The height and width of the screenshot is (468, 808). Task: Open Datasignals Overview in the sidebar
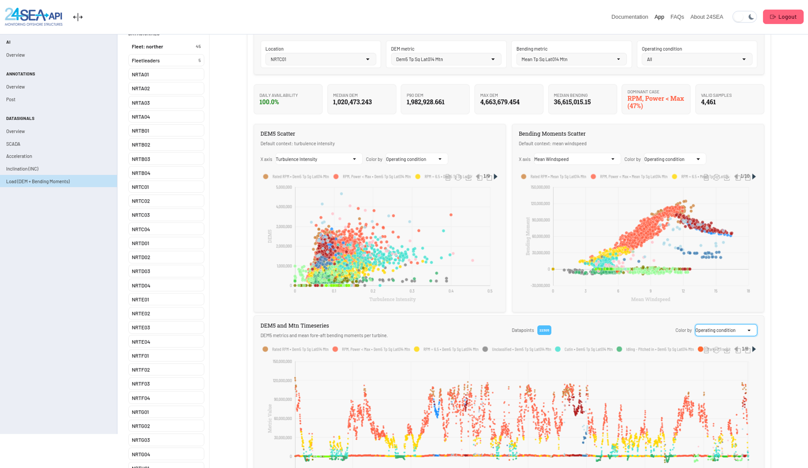coord(15,131)
